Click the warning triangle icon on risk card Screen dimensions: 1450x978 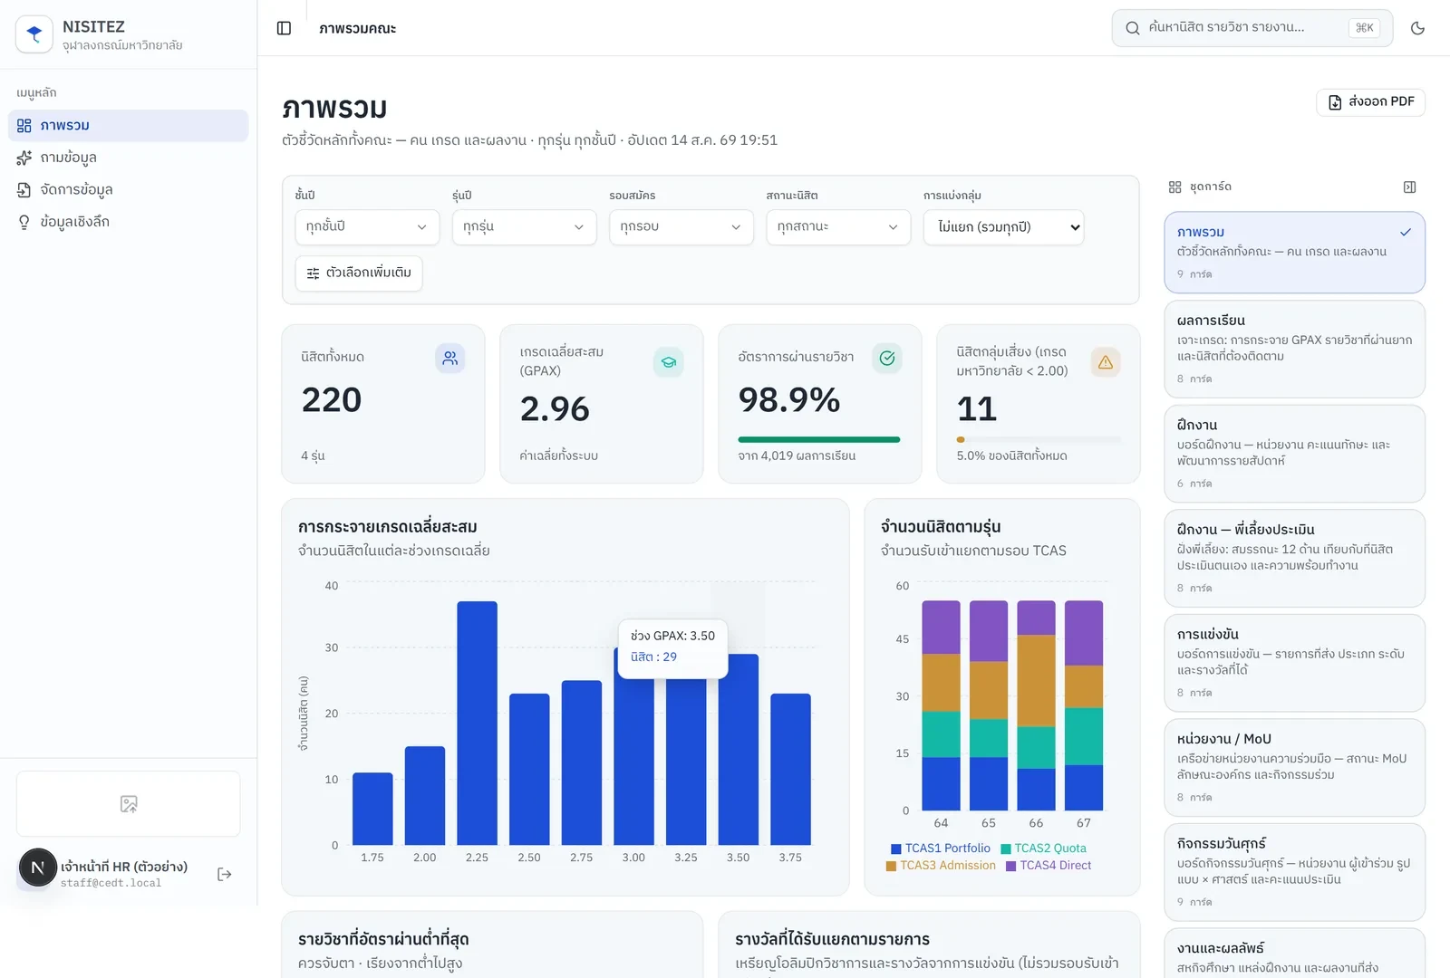tap(1106, 362)
